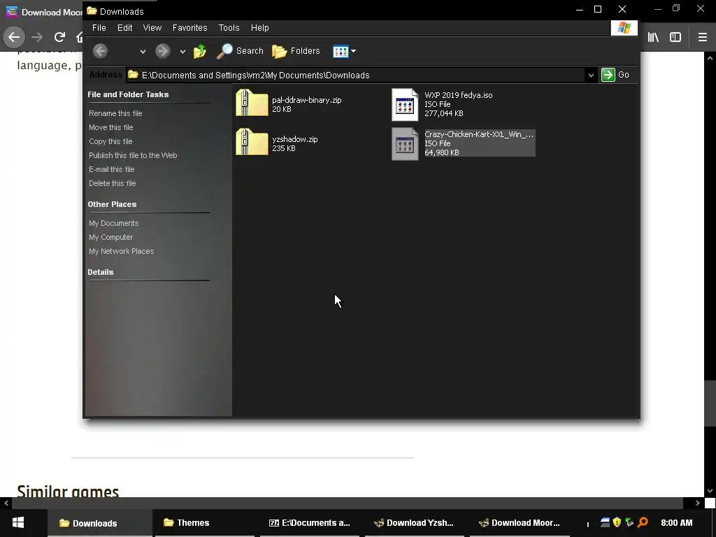
Task: Click the Windows flag logo in Explorer
Action: coord(624,28)
